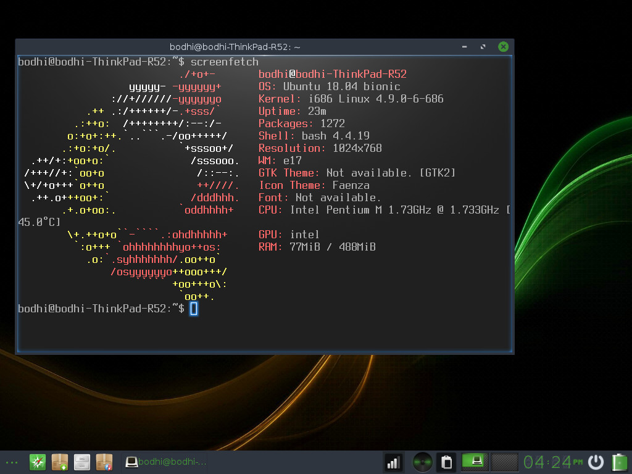
Task: Click the 'OS: Ubuntu 18.04 bionic' line
Action: pyautogui.click(x=330, y=86)
